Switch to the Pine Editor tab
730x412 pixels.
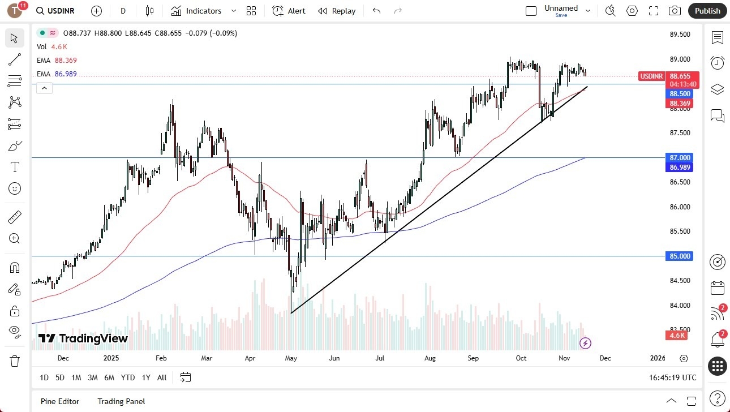(x=59, y=401)
